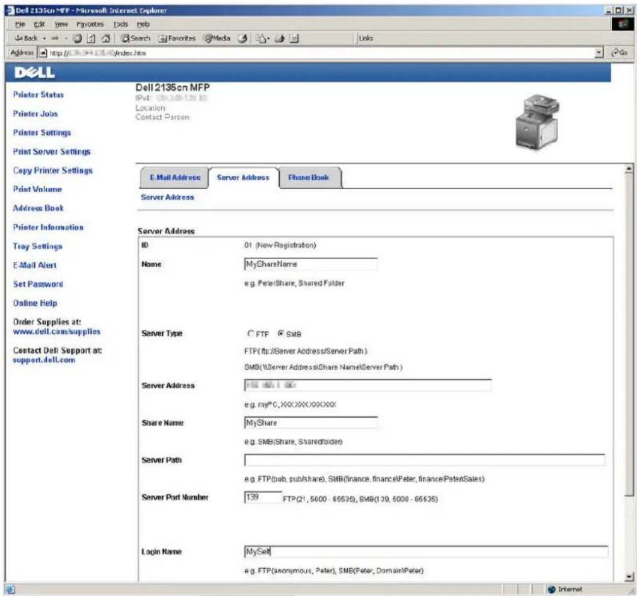Open the Help menu
The width and height of the screenshot is (637, 596).
coord(143,25)
